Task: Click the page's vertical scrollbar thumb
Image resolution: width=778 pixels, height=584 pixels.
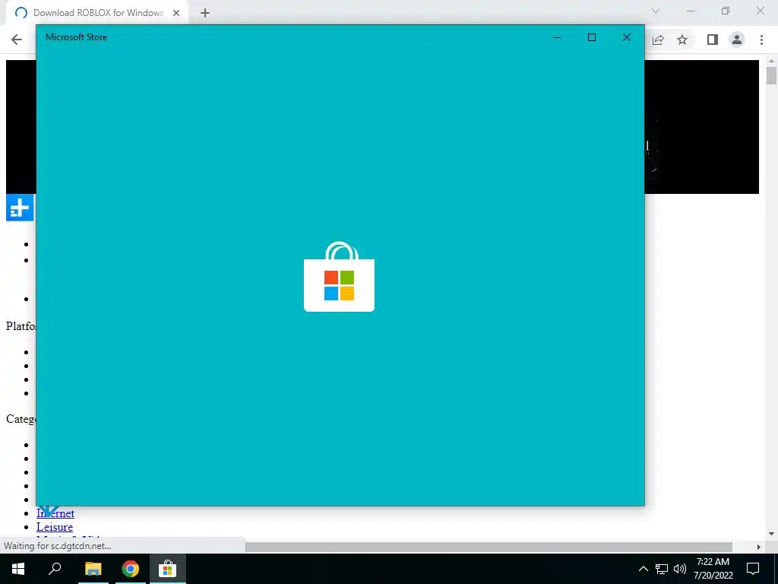Action: (x=771, y=75)
